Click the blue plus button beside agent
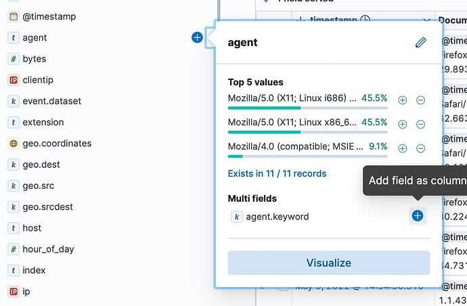The width and height of the screenshot is (467, 306). [197, 38]
